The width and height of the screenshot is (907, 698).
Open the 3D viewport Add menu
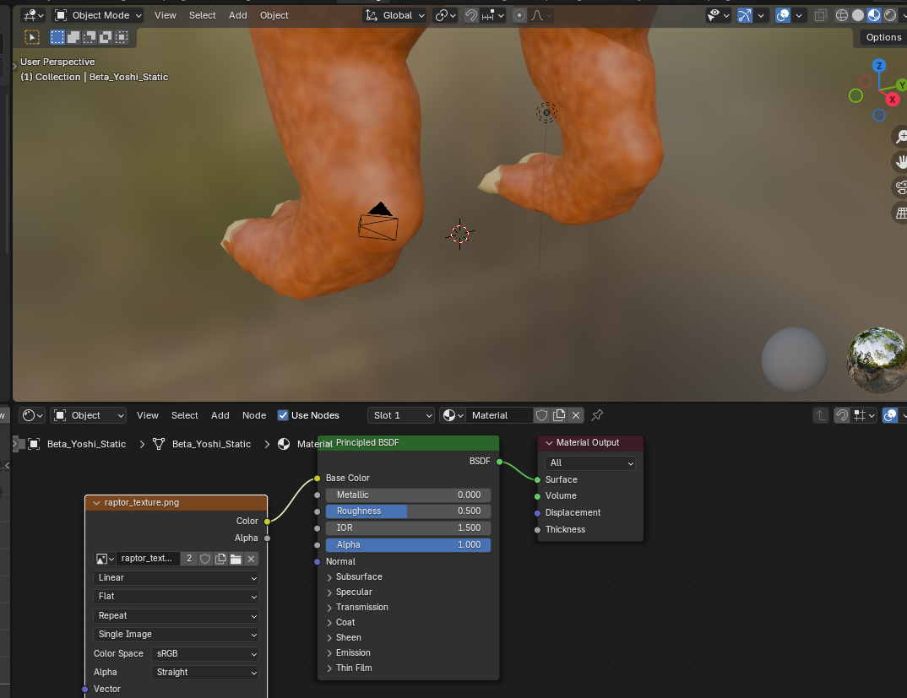(238, 15)
